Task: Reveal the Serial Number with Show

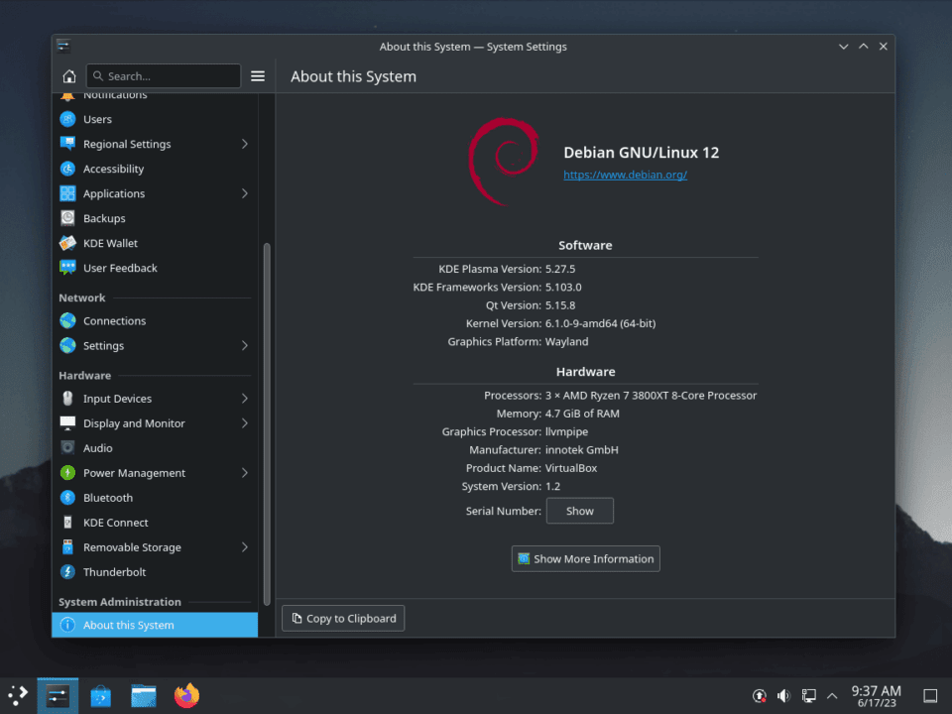Action: (x=579, y=510)
